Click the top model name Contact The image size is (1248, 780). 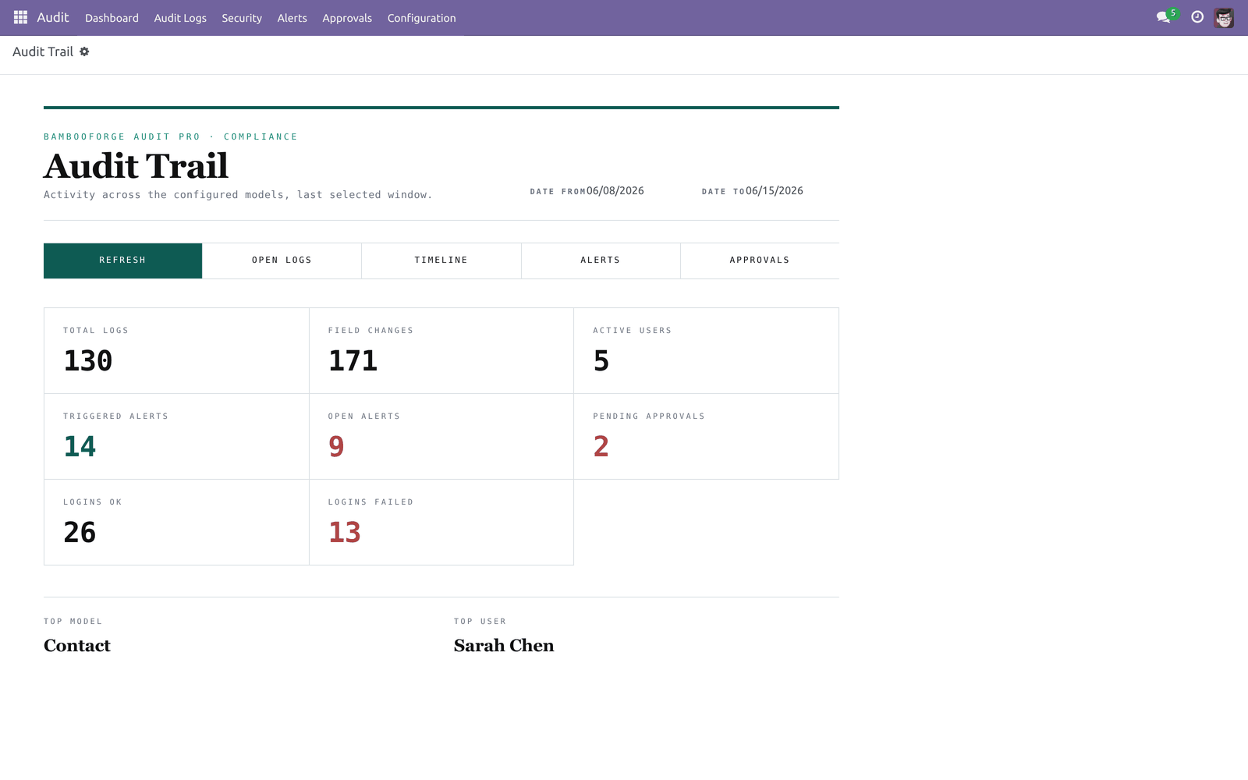(x=77, y=646)
